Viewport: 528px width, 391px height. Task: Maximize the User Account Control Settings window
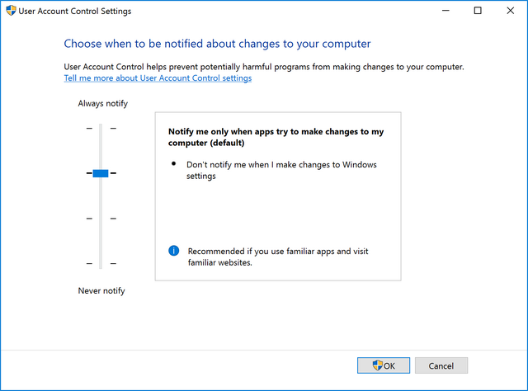point(478,11)
